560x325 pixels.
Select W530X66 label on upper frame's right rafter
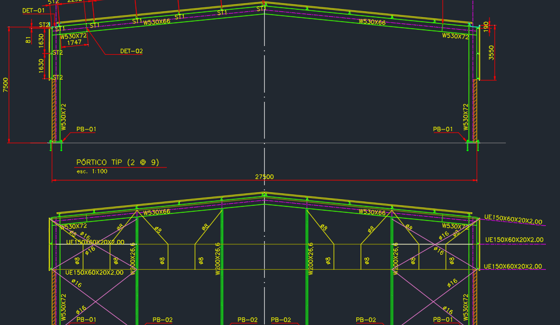click(372, 22)
